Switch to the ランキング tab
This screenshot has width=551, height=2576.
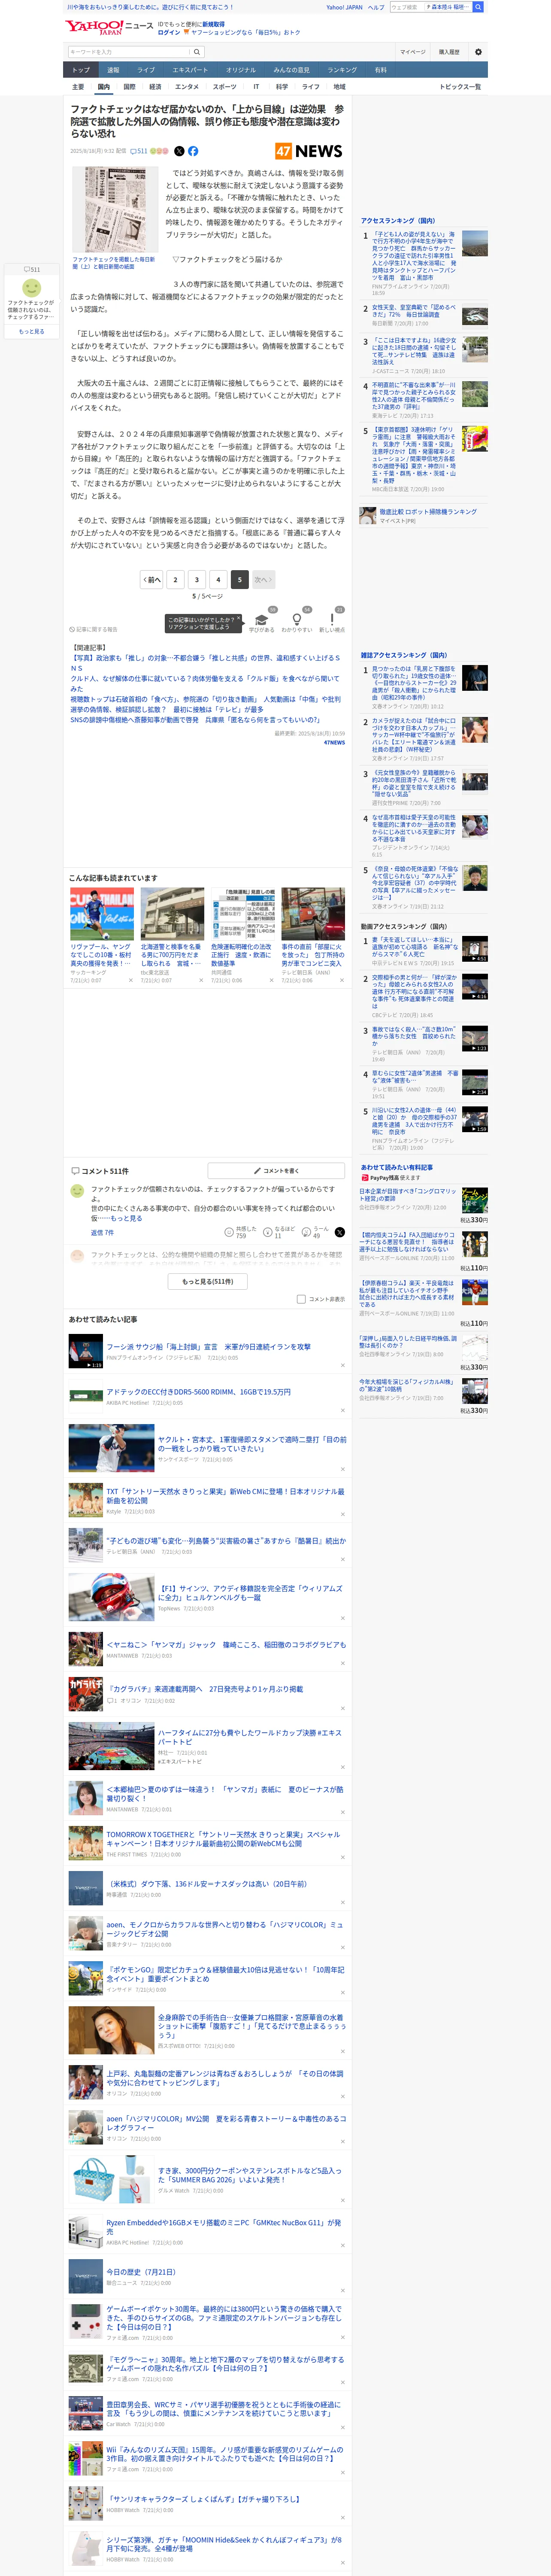click(x=342, y=70)
